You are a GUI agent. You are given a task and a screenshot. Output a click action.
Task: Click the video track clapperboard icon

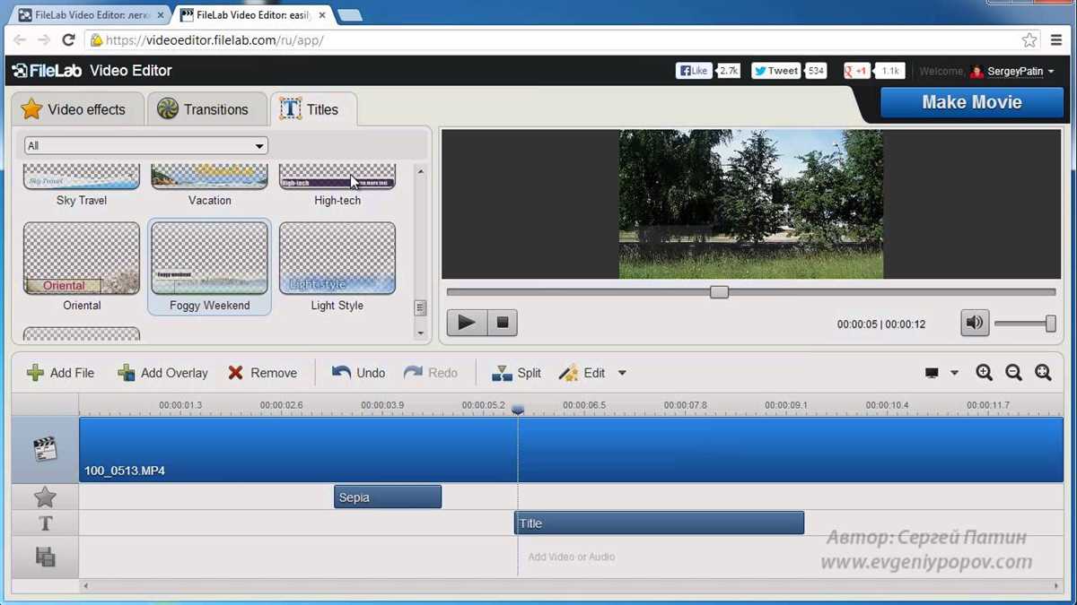(45, 449)
